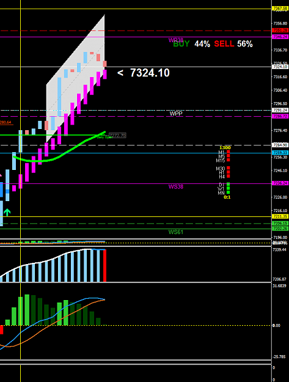Click the SELL 56% sentiment label
This screenshot has width=289, height=382.
233,44
